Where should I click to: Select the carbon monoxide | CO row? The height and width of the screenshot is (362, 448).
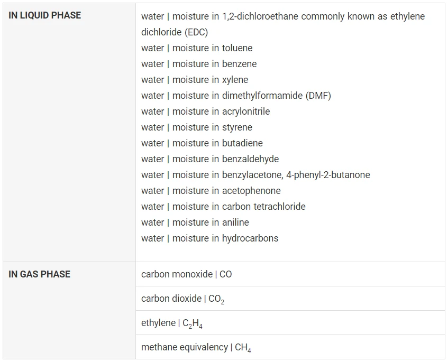click(x=290, y=274)
